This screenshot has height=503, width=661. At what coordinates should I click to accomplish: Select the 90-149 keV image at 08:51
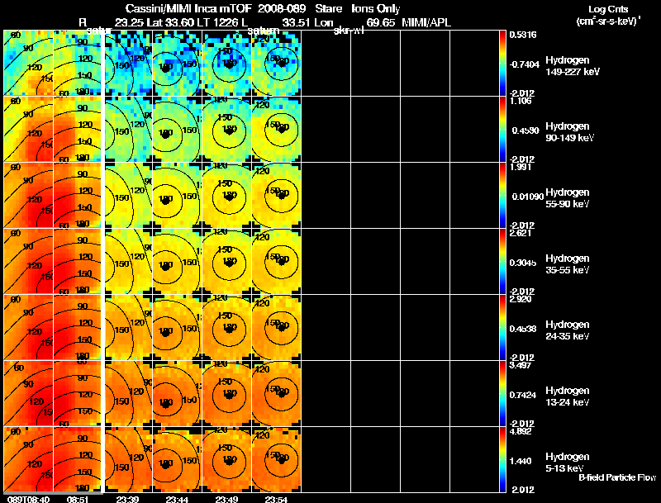[x=78, y=129]
